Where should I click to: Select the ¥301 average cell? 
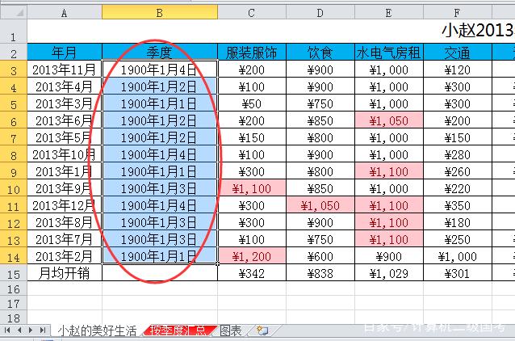(x=458, y=272)
